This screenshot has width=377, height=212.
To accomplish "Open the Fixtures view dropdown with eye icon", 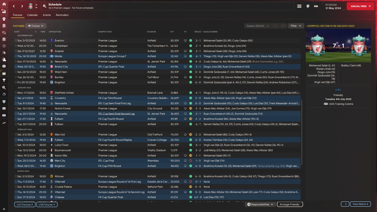I will click(x=36, y=26).
